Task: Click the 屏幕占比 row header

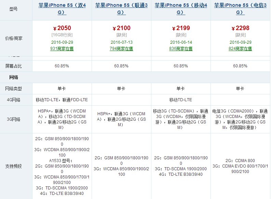Action: point(13,66)
